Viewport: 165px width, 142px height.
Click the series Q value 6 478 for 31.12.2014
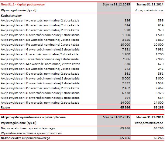click(x=160, y=93)
